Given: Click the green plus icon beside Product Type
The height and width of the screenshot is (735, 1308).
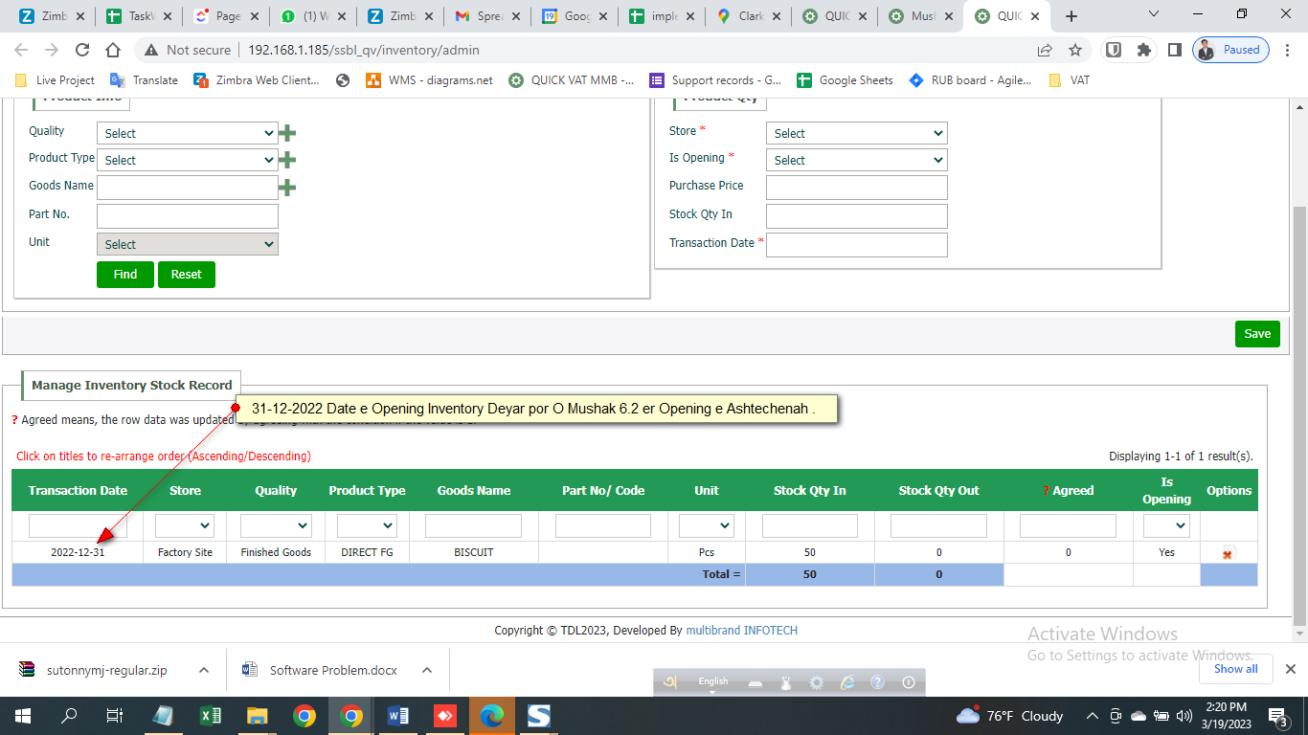Looking at the screenshot, I should click(286, 160).
